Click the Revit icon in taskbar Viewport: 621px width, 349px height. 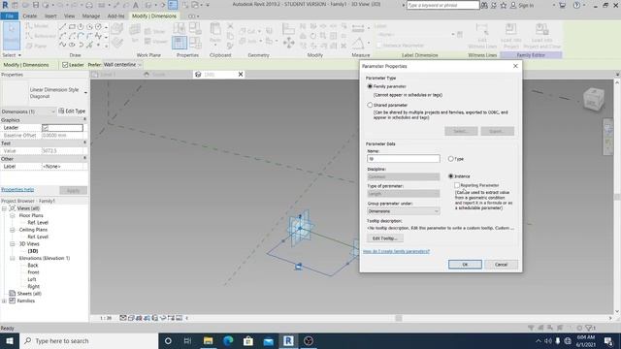[288, 340]
